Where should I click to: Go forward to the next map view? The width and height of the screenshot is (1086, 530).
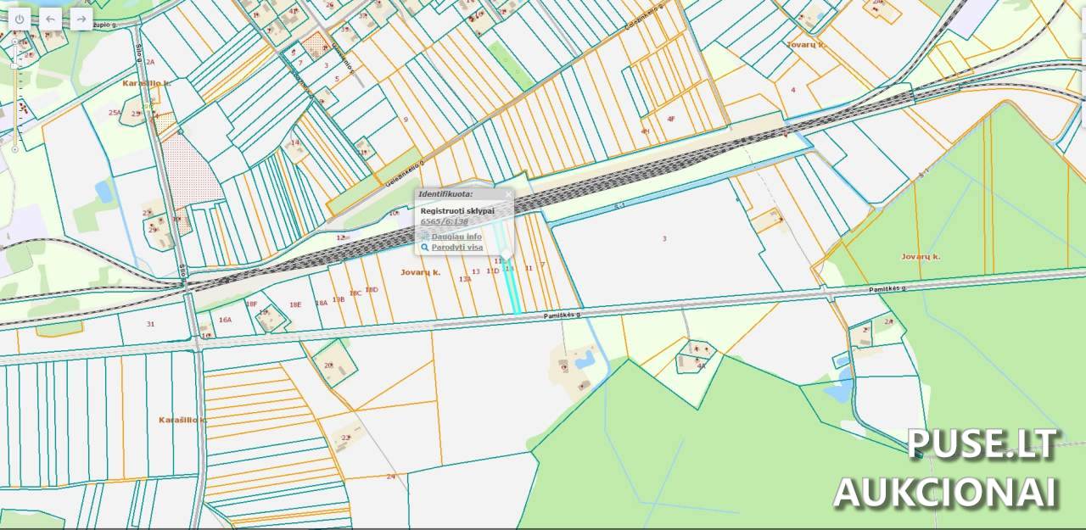click(x=81, y=19)
